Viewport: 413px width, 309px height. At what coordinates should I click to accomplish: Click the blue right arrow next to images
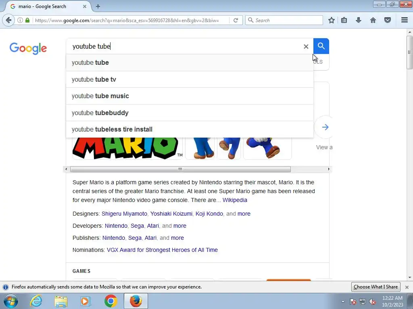[x=325, y=127]
